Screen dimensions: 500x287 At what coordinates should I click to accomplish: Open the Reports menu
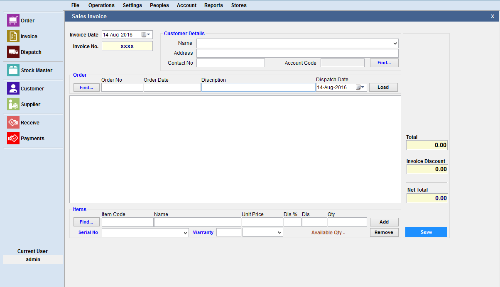[x=213, y=5]
